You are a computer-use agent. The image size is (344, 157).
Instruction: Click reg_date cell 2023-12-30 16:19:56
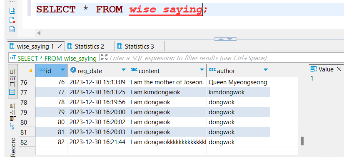click(97, 102)
